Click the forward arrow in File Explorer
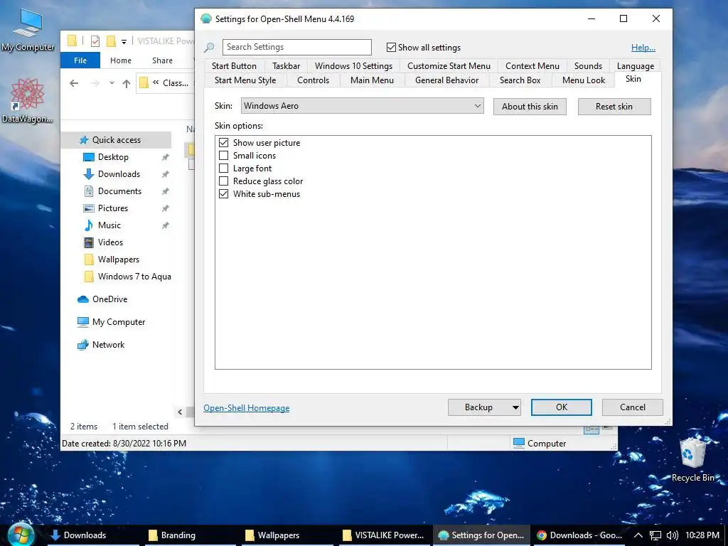The width and height of the screenshot is (728, 546). pos(95,83)
